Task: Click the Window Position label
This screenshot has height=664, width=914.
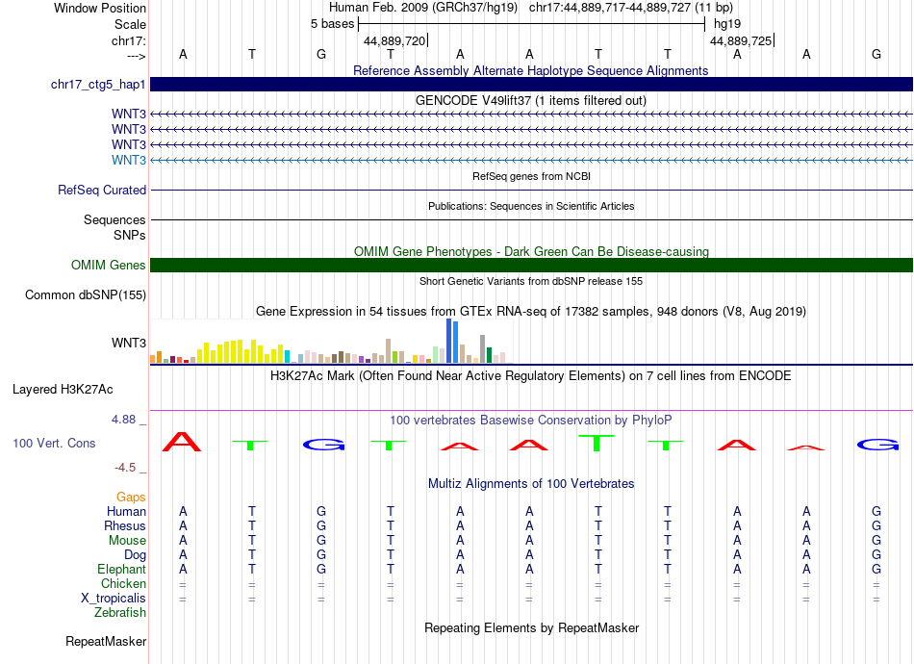Action: point(100,8)
